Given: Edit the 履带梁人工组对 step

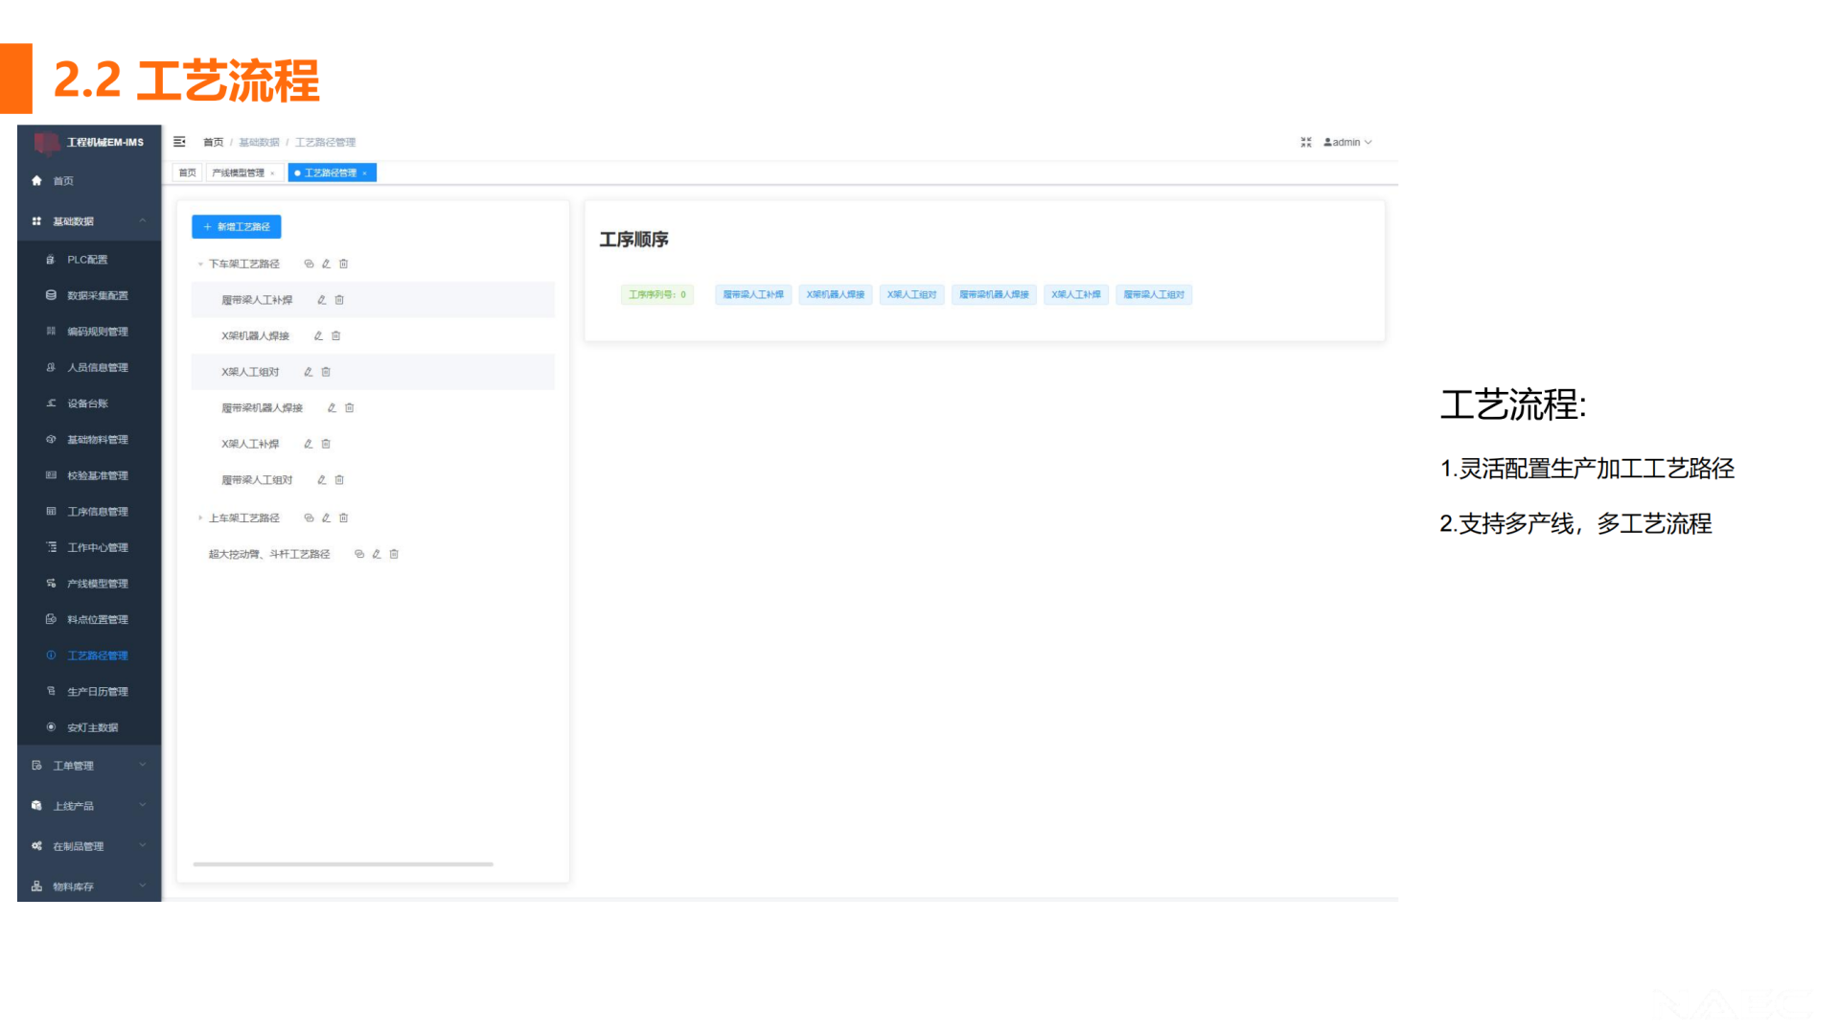Looking at the screenshot, I should (x=322, y=479).
